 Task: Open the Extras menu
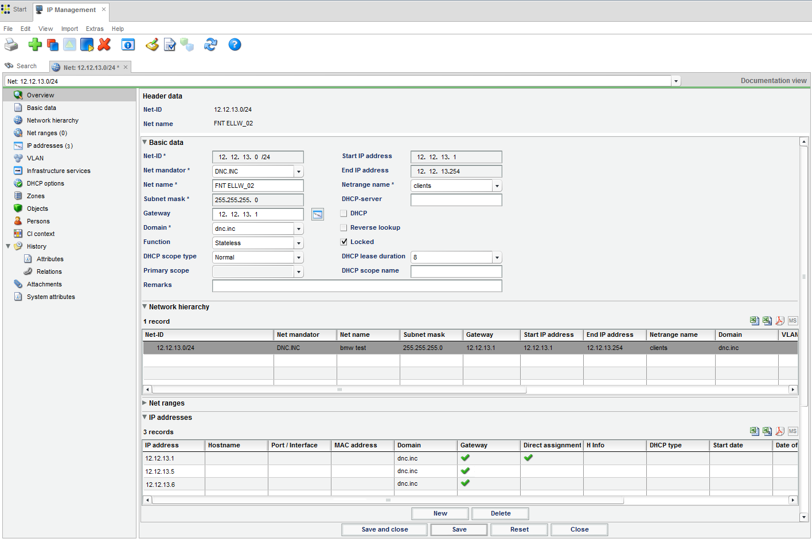click(x=95, y=29)
